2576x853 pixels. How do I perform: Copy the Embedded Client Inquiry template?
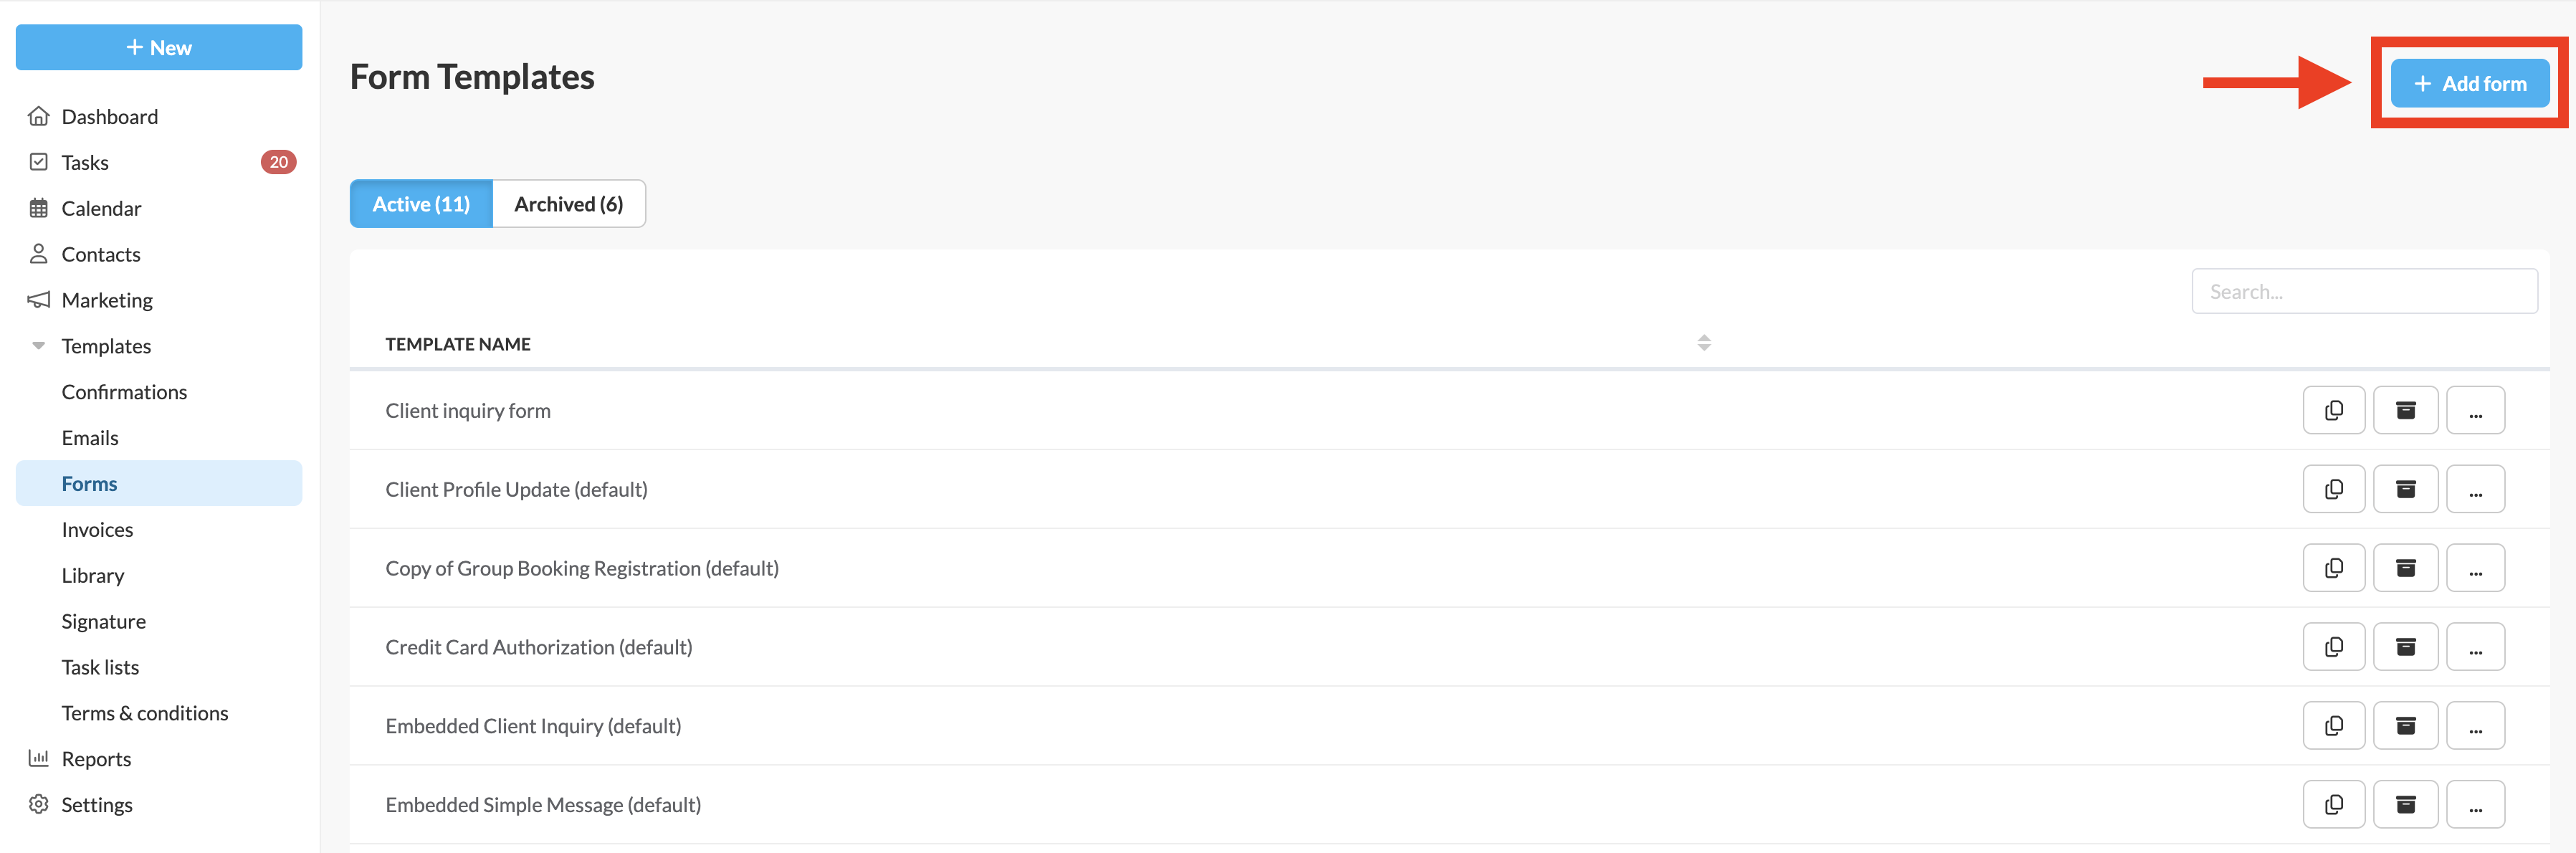[2333, 726]
